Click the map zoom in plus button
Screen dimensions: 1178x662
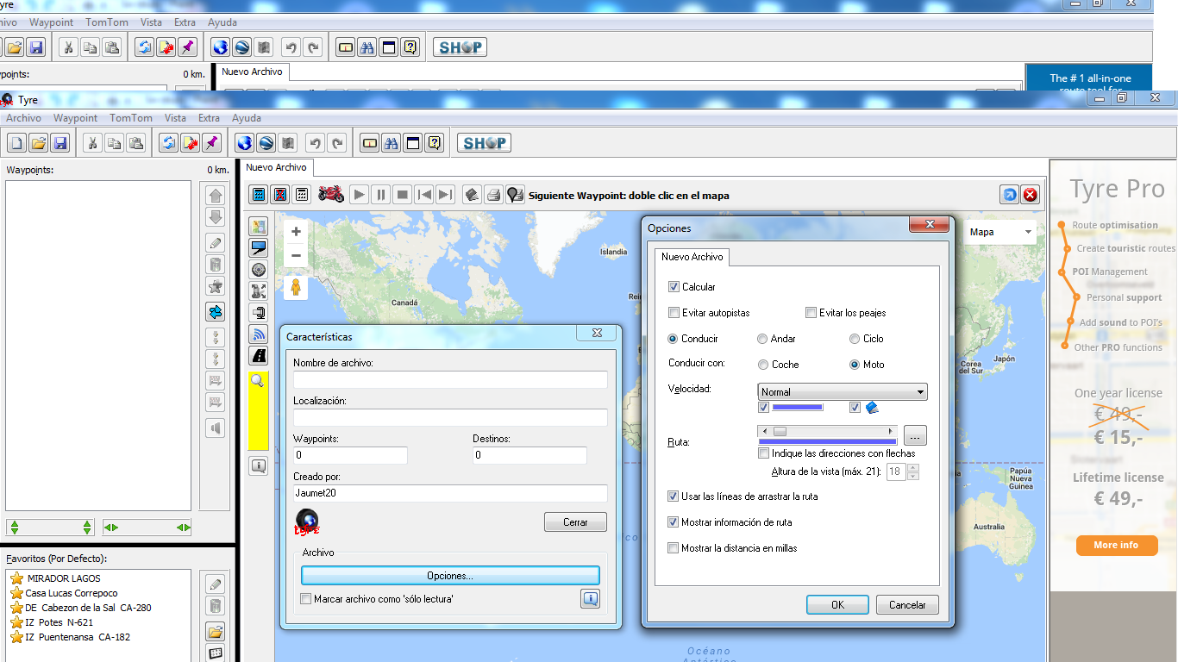click(x=296, y=232)
